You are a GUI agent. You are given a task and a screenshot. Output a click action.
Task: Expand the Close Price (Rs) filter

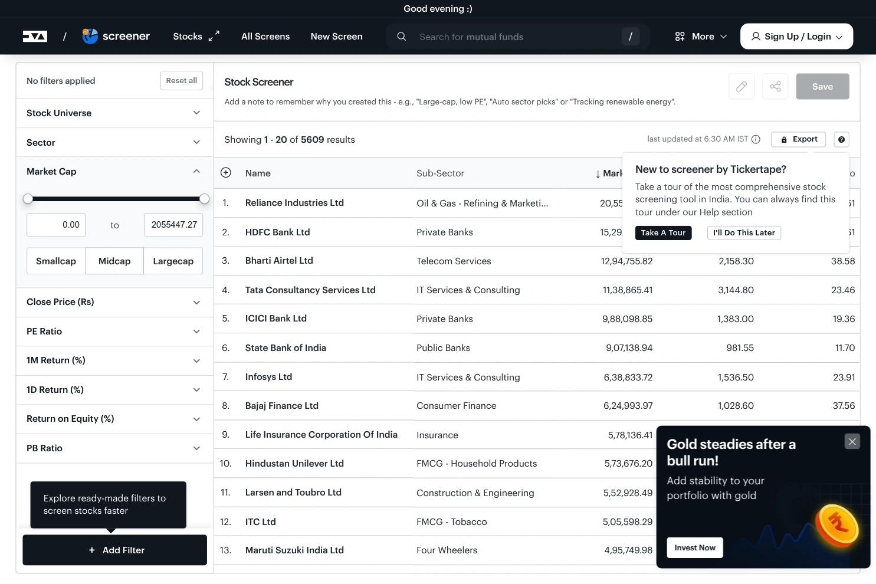pos(114,302)
